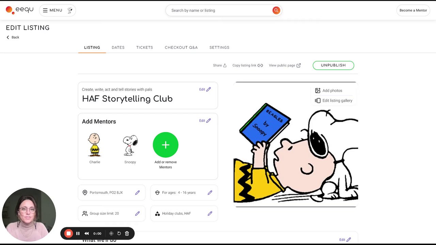Open the SETTINGS tab

tap(219, 48)
